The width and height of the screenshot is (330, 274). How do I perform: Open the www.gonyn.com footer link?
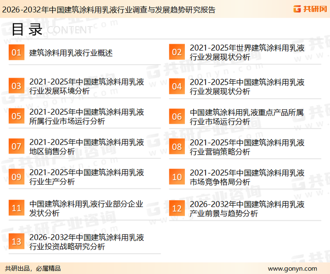click(293, 269)
